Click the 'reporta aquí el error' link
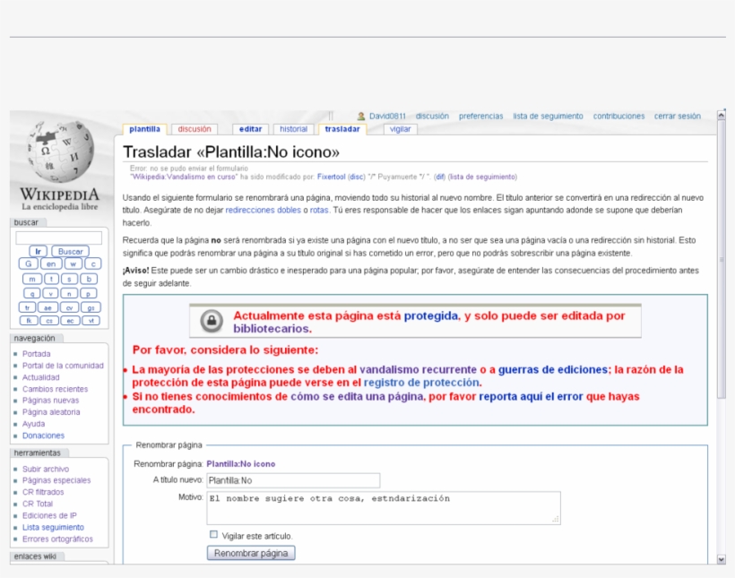735x578 pixels. [531, 397]
